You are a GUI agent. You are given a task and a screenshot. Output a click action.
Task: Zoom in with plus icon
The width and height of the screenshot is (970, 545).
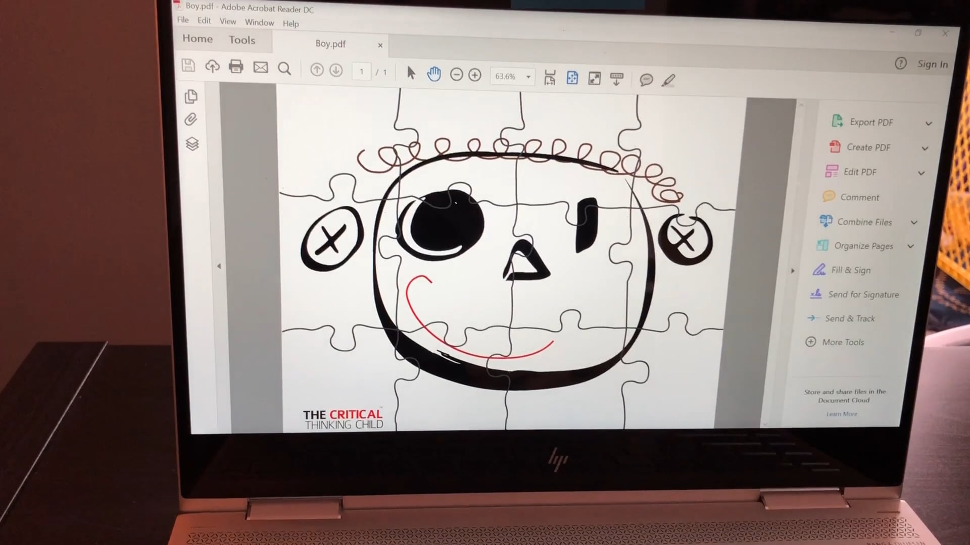pyautogui.click(x=475, y=76)
